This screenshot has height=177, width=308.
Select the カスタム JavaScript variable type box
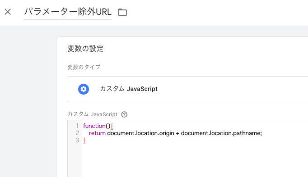(x=187, y=89)
